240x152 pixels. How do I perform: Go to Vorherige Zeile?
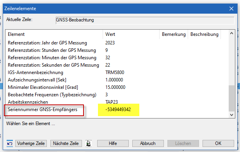[x=31, y=143]
